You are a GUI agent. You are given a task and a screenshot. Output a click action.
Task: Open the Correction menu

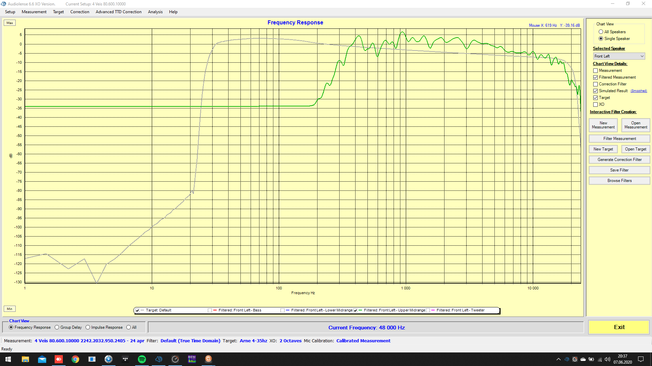pos(80,12)
